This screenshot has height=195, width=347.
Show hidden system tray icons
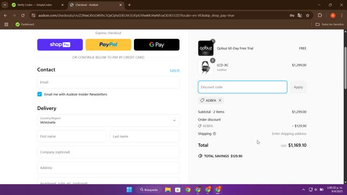[304, 190]
